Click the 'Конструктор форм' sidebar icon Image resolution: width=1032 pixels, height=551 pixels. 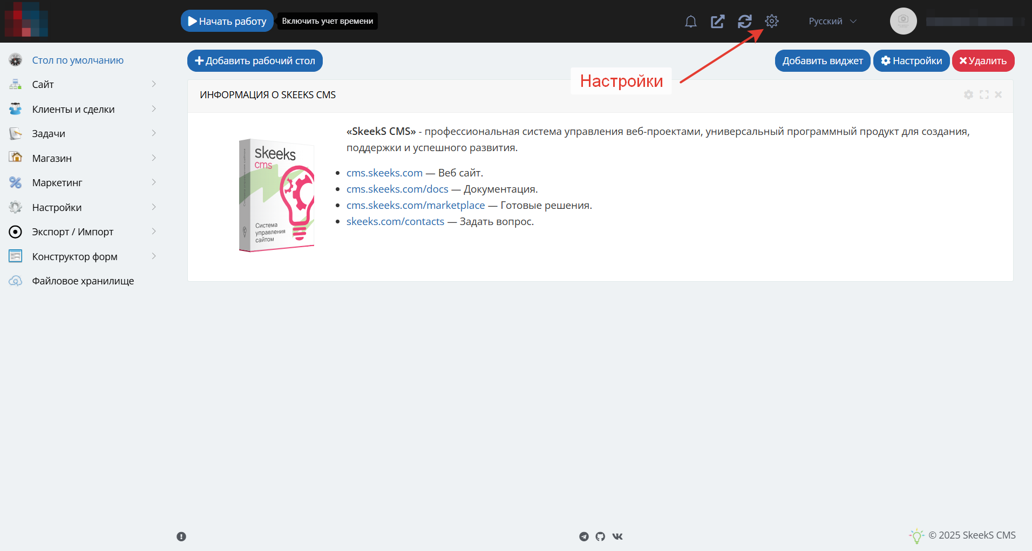point(16,256)
